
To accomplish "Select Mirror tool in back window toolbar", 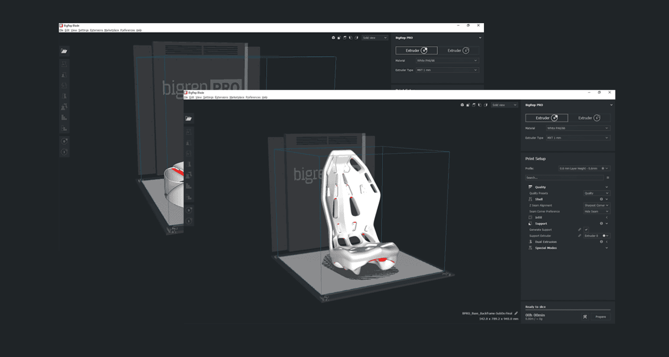I will click(64, 96).
